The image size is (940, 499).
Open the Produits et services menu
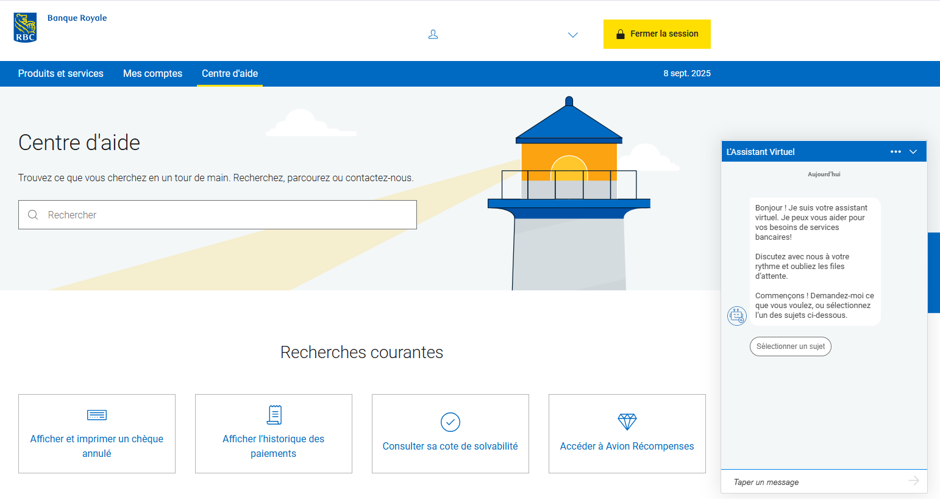point(60,73)
